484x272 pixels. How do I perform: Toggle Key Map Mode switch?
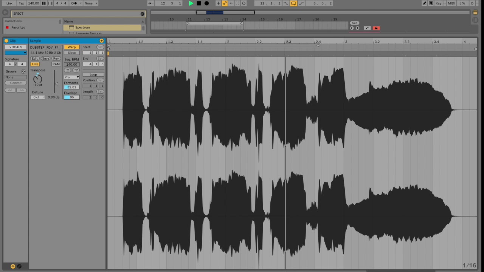click(438, 3)
